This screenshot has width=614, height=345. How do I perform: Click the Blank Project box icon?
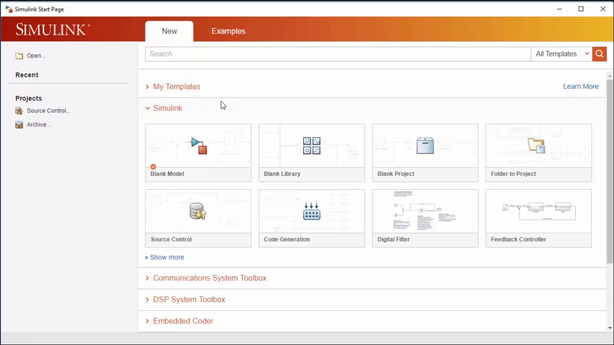click(x=425, y=146)
